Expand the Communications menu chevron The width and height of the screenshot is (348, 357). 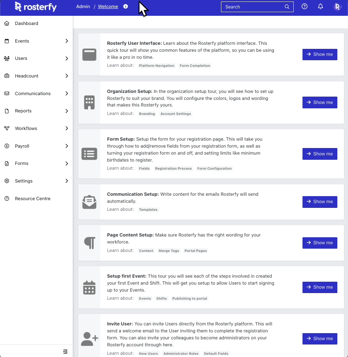coord(67,93)
